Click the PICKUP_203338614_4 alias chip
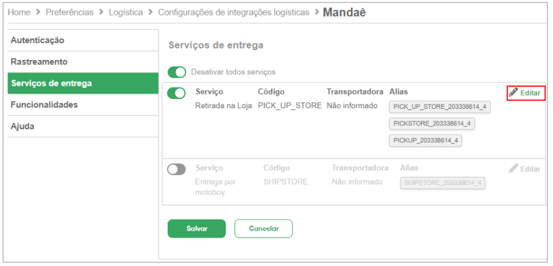This screenshot has height=266, width=553. (426, 140)
